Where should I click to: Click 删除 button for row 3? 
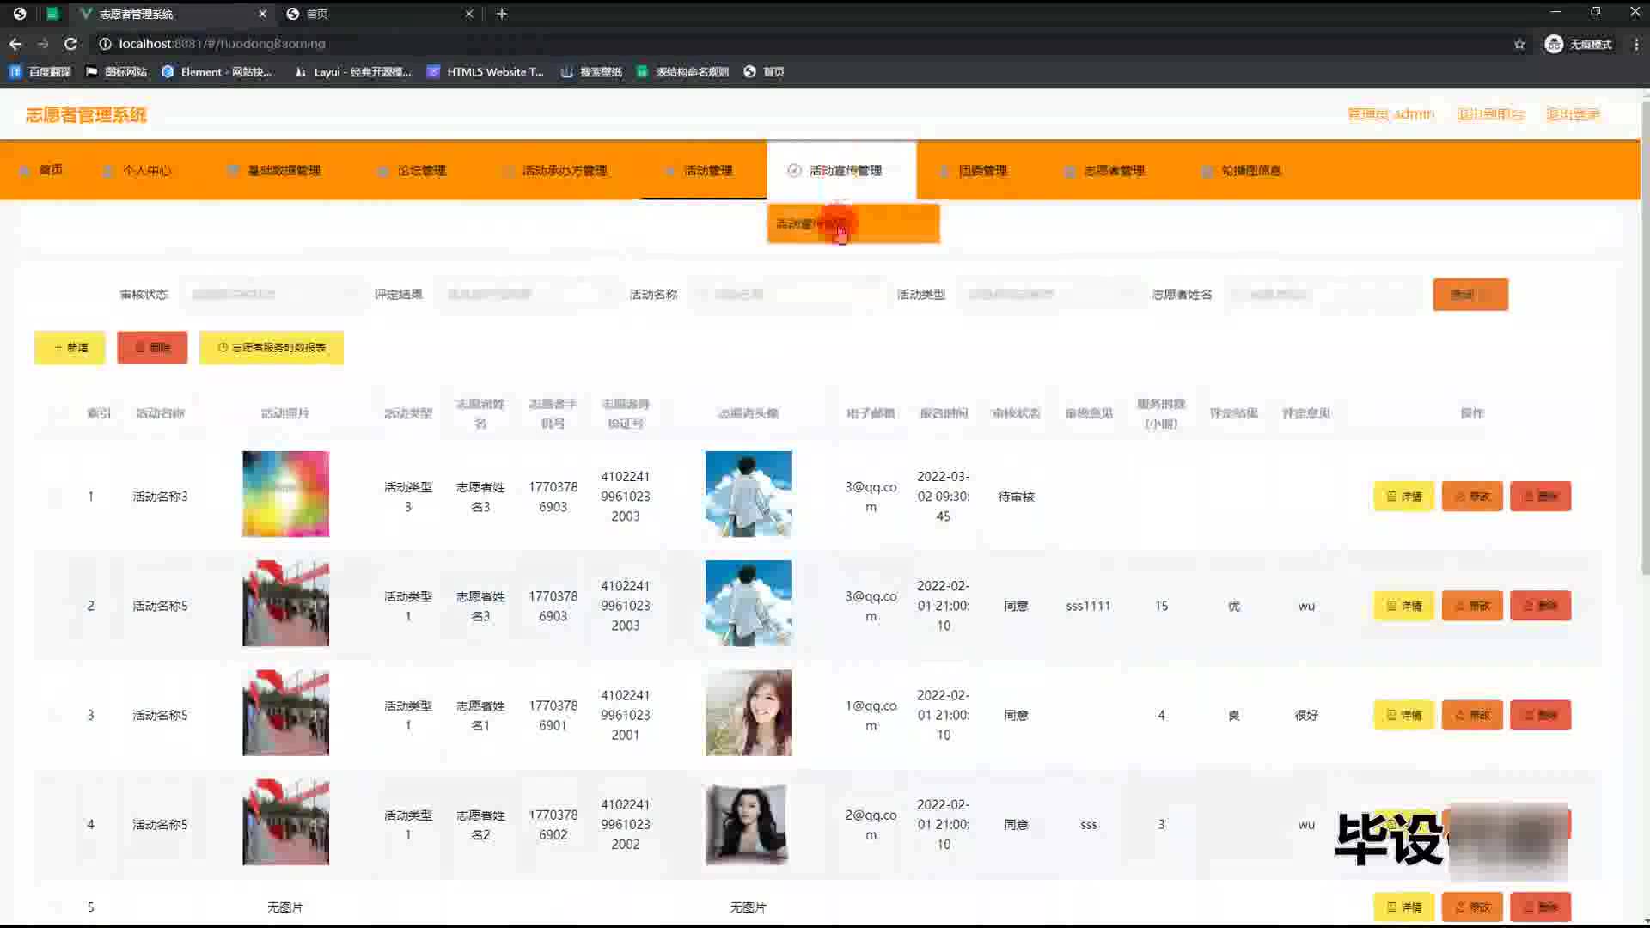click(1540, 715)
